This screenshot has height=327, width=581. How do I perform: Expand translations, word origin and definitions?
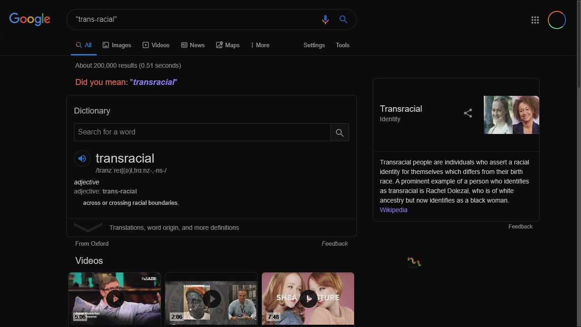(x=212, y=228)
